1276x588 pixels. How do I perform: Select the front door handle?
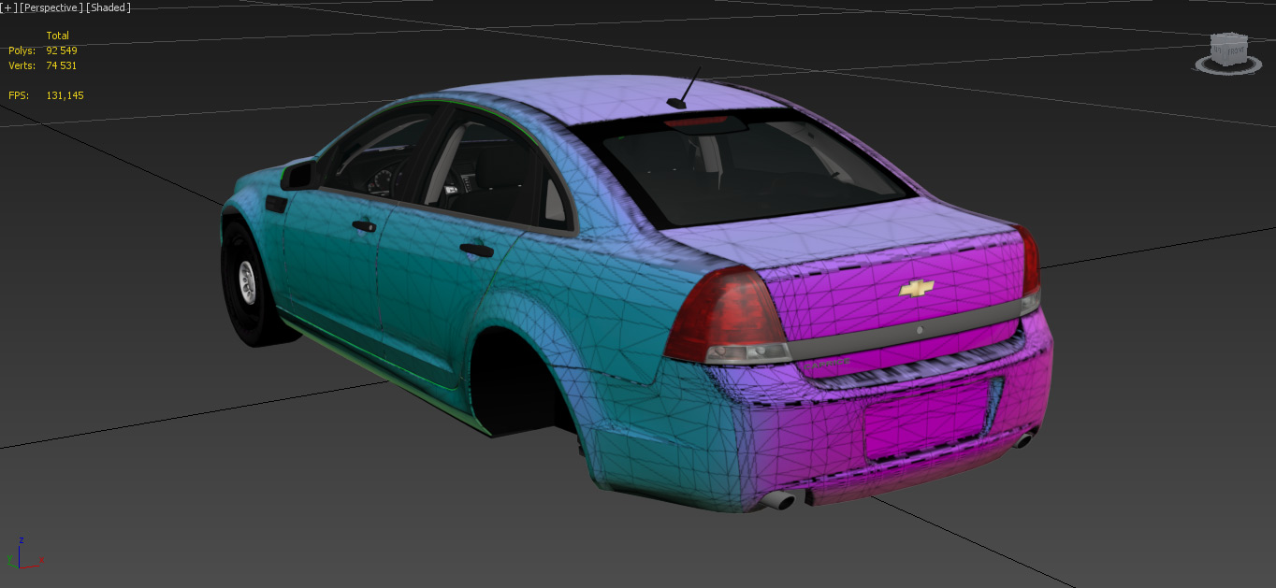click(x=364, y=224)
